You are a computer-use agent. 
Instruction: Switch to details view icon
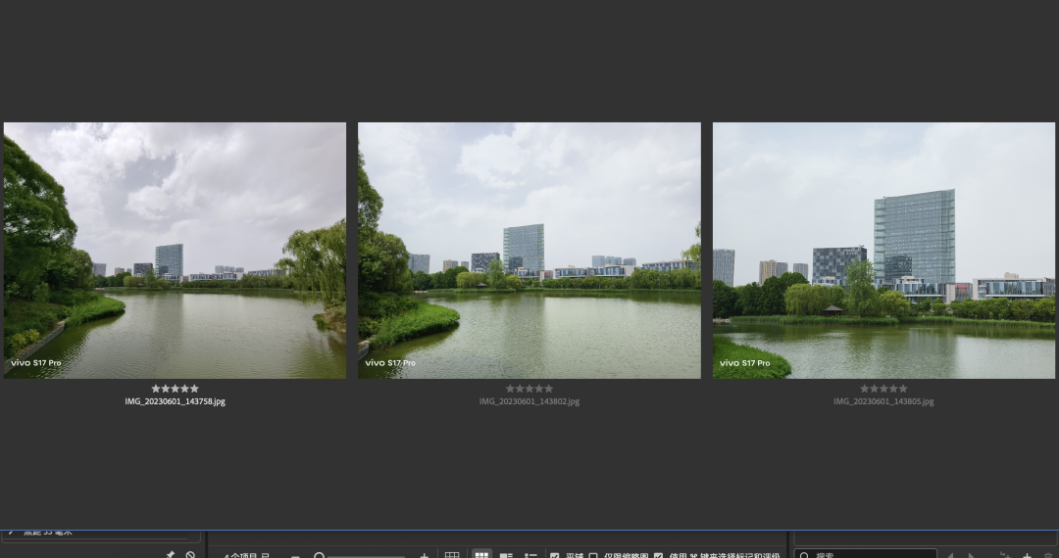pyautogui.click(x=506, y=555)
